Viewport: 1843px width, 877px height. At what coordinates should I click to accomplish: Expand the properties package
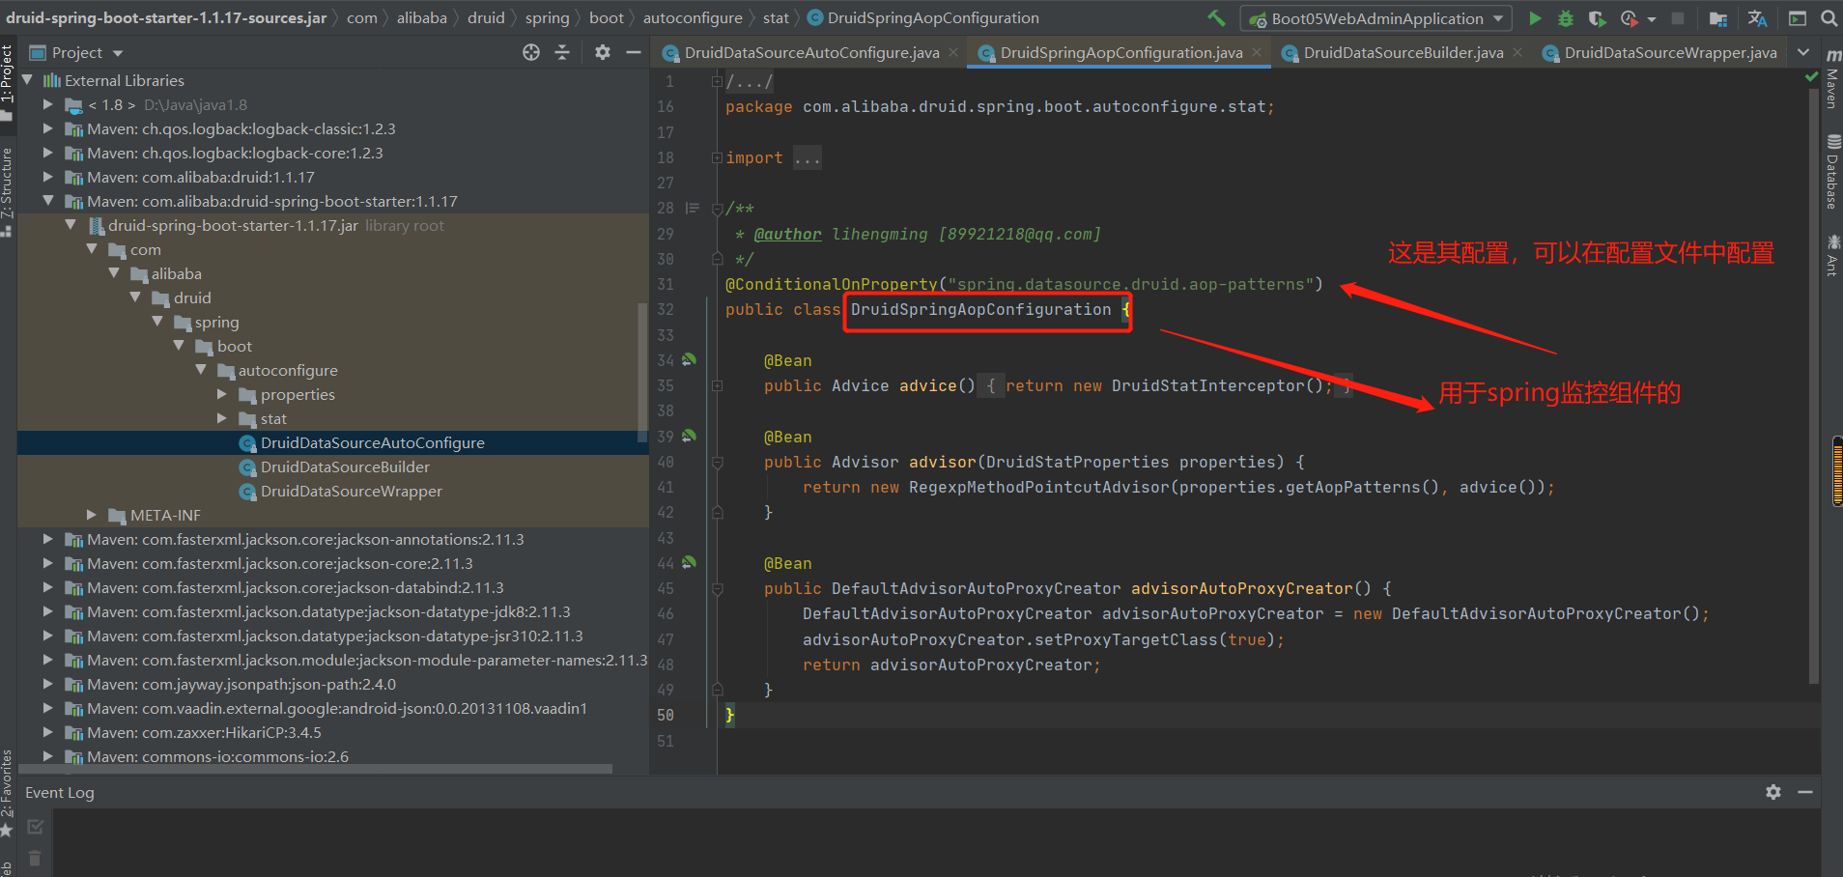tap(222, 394)
